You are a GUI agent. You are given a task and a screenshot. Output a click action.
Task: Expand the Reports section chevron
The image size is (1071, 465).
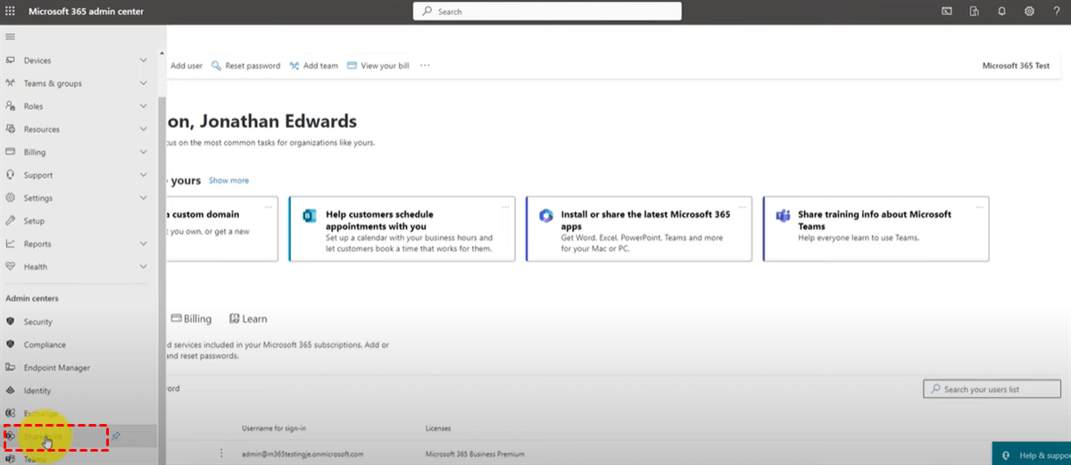pyautogui.click(x=144, y=244)
